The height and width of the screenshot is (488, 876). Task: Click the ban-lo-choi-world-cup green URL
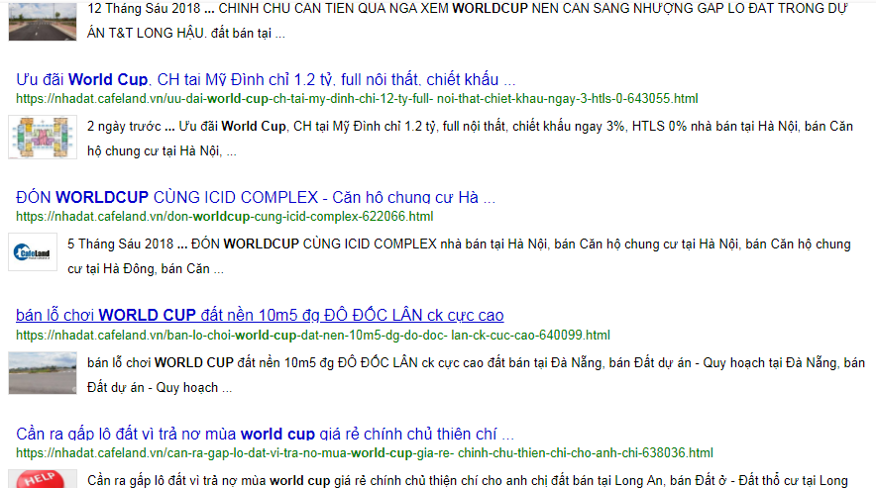(313, 335)
